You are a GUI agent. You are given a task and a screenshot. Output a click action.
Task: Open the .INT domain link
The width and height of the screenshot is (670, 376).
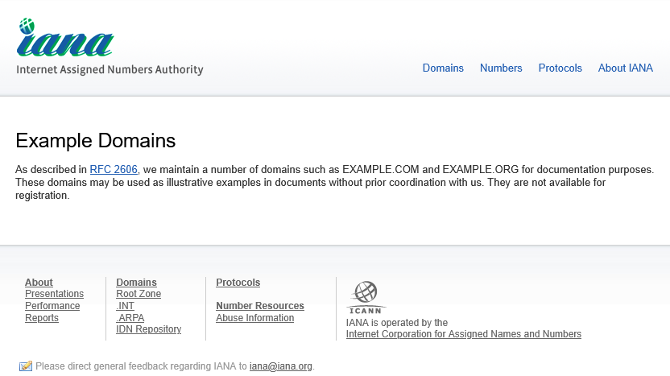(125, 306)
